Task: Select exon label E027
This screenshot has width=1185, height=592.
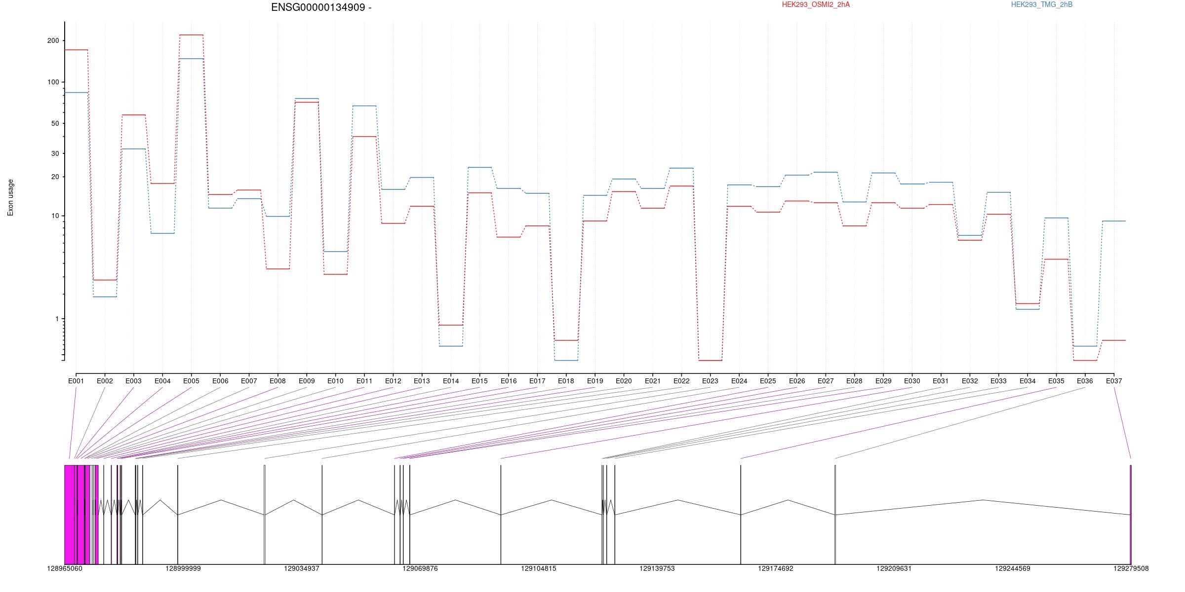Action: [826, 381]
